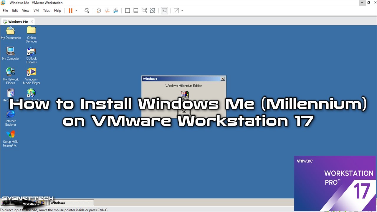Expand the stretch mode dropdown arrow
This screenshot has height=212, width=377.
[x=182, y=11]
